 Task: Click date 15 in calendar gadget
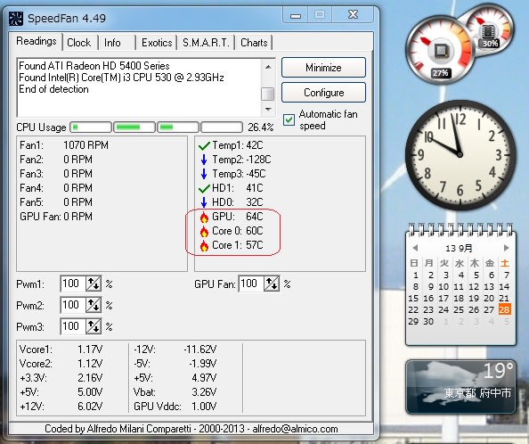413,299
